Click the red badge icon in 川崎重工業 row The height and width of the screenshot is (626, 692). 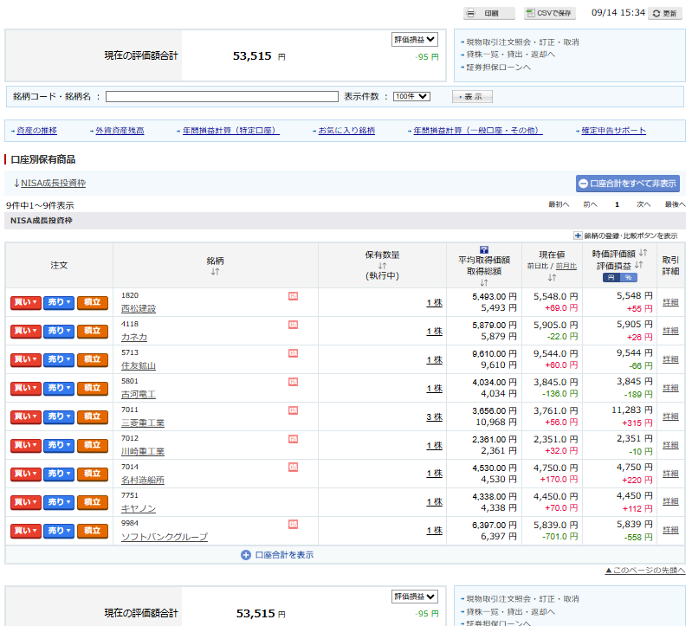(x=293, y=438)
